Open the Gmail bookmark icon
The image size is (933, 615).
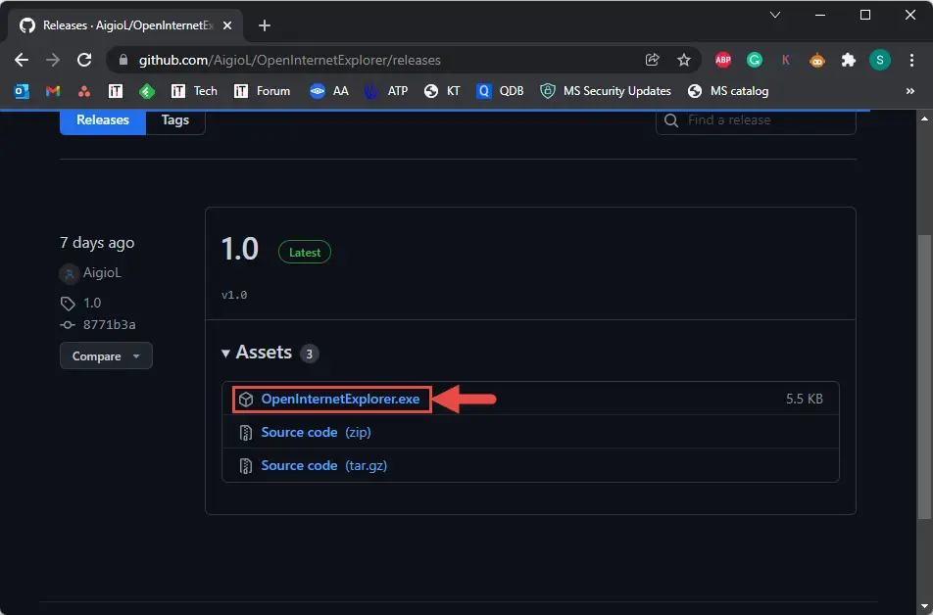coord(53,91)
